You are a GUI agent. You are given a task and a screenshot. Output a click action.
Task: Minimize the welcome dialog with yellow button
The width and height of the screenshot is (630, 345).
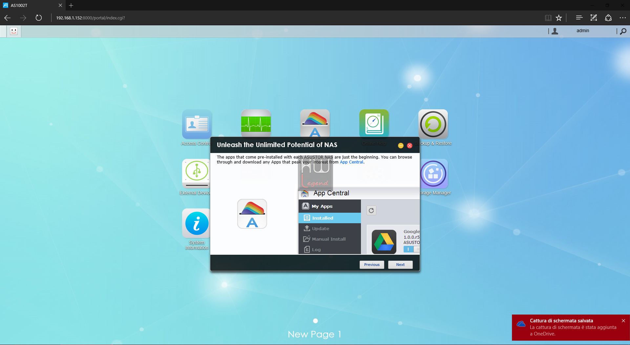click(x=401, y=145)
